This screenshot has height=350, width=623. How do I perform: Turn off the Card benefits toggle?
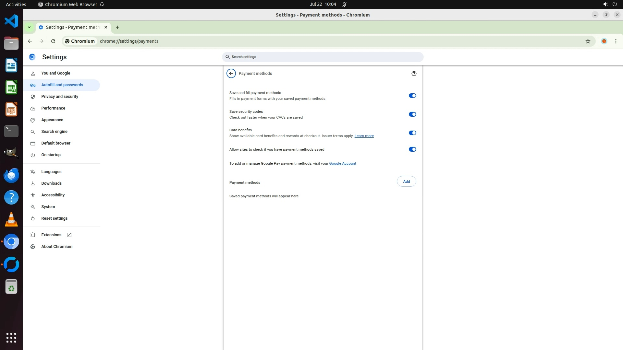(x=412, y=133)
